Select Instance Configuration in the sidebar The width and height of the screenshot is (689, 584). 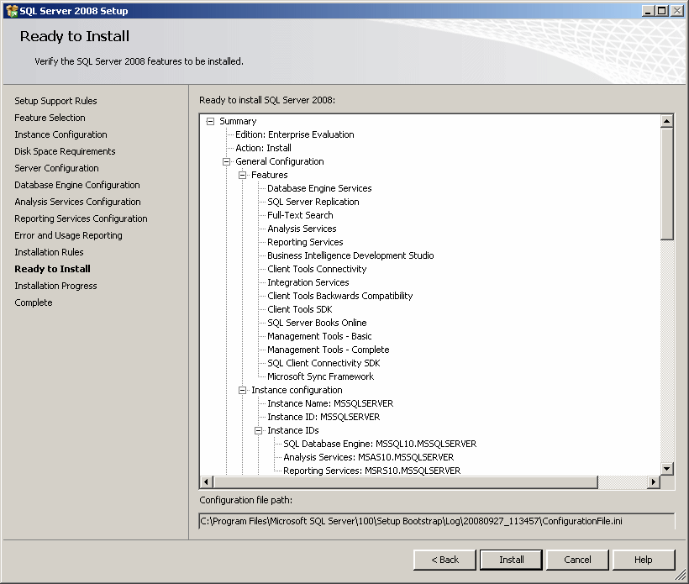click(61, 134)
